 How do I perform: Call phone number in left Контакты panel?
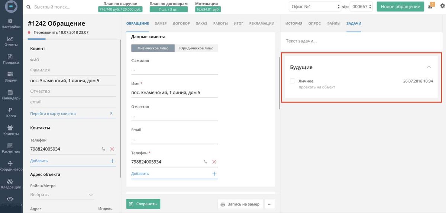[103, 149]
